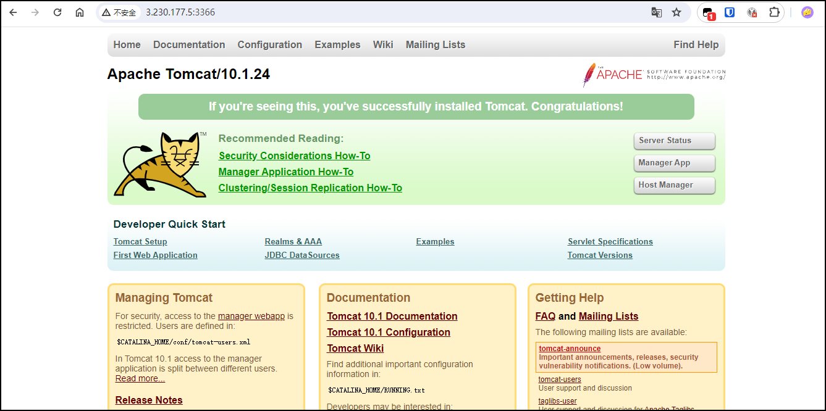Open the Wiki navigation item
Image resolution: width=826 pixels, height=411 pixels.
383,44
